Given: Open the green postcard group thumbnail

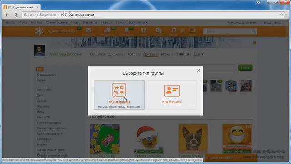Looking at the screenshot, I should [x=105, y=138].
